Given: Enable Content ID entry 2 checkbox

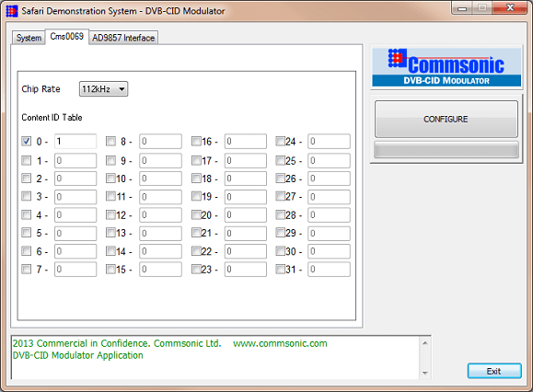Looking at the screenshot, I should (26, 178).
